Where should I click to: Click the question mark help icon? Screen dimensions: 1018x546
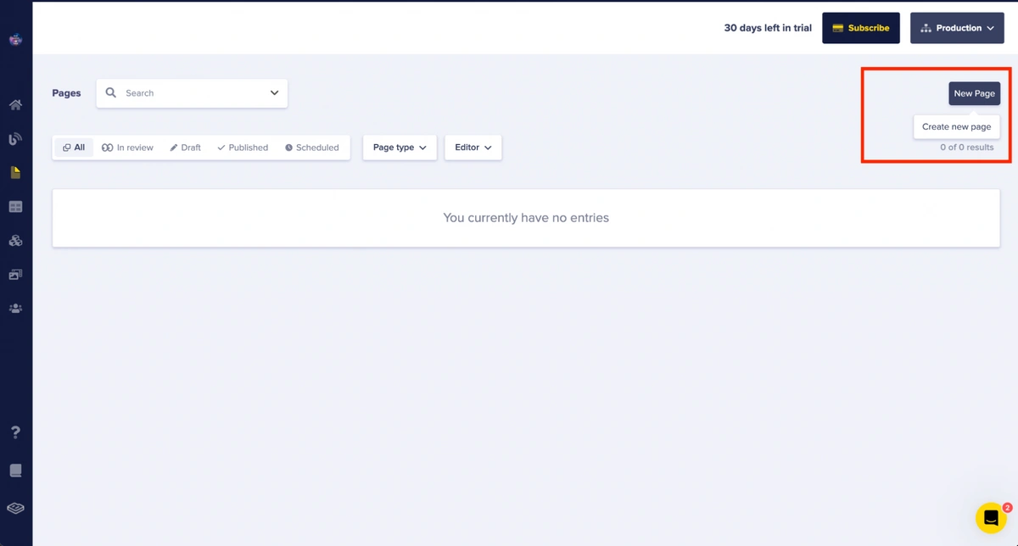(15, 432)
